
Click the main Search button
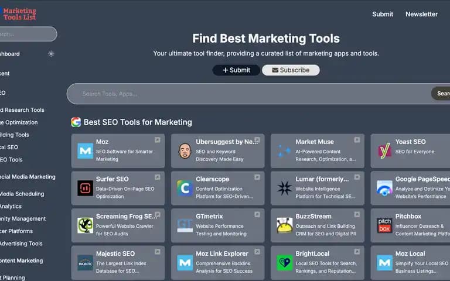coord(441,94)
